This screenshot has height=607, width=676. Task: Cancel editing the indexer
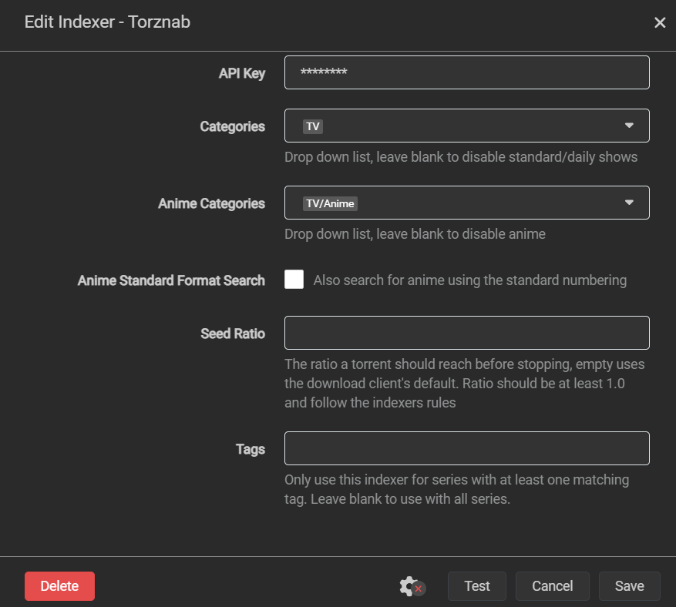tap(552, 586)
